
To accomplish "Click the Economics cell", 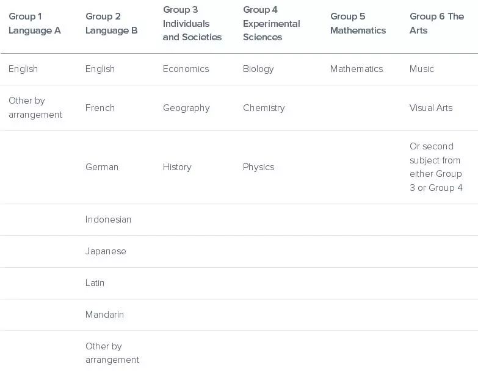I will pyautogui.click(x=186, y=69).
